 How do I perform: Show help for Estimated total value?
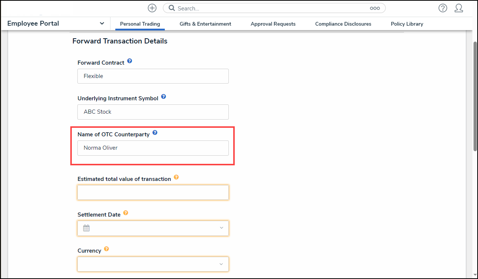point(176,177)
